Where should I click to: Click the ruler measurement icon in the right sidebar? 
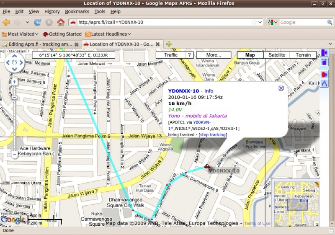click(325, 83)
